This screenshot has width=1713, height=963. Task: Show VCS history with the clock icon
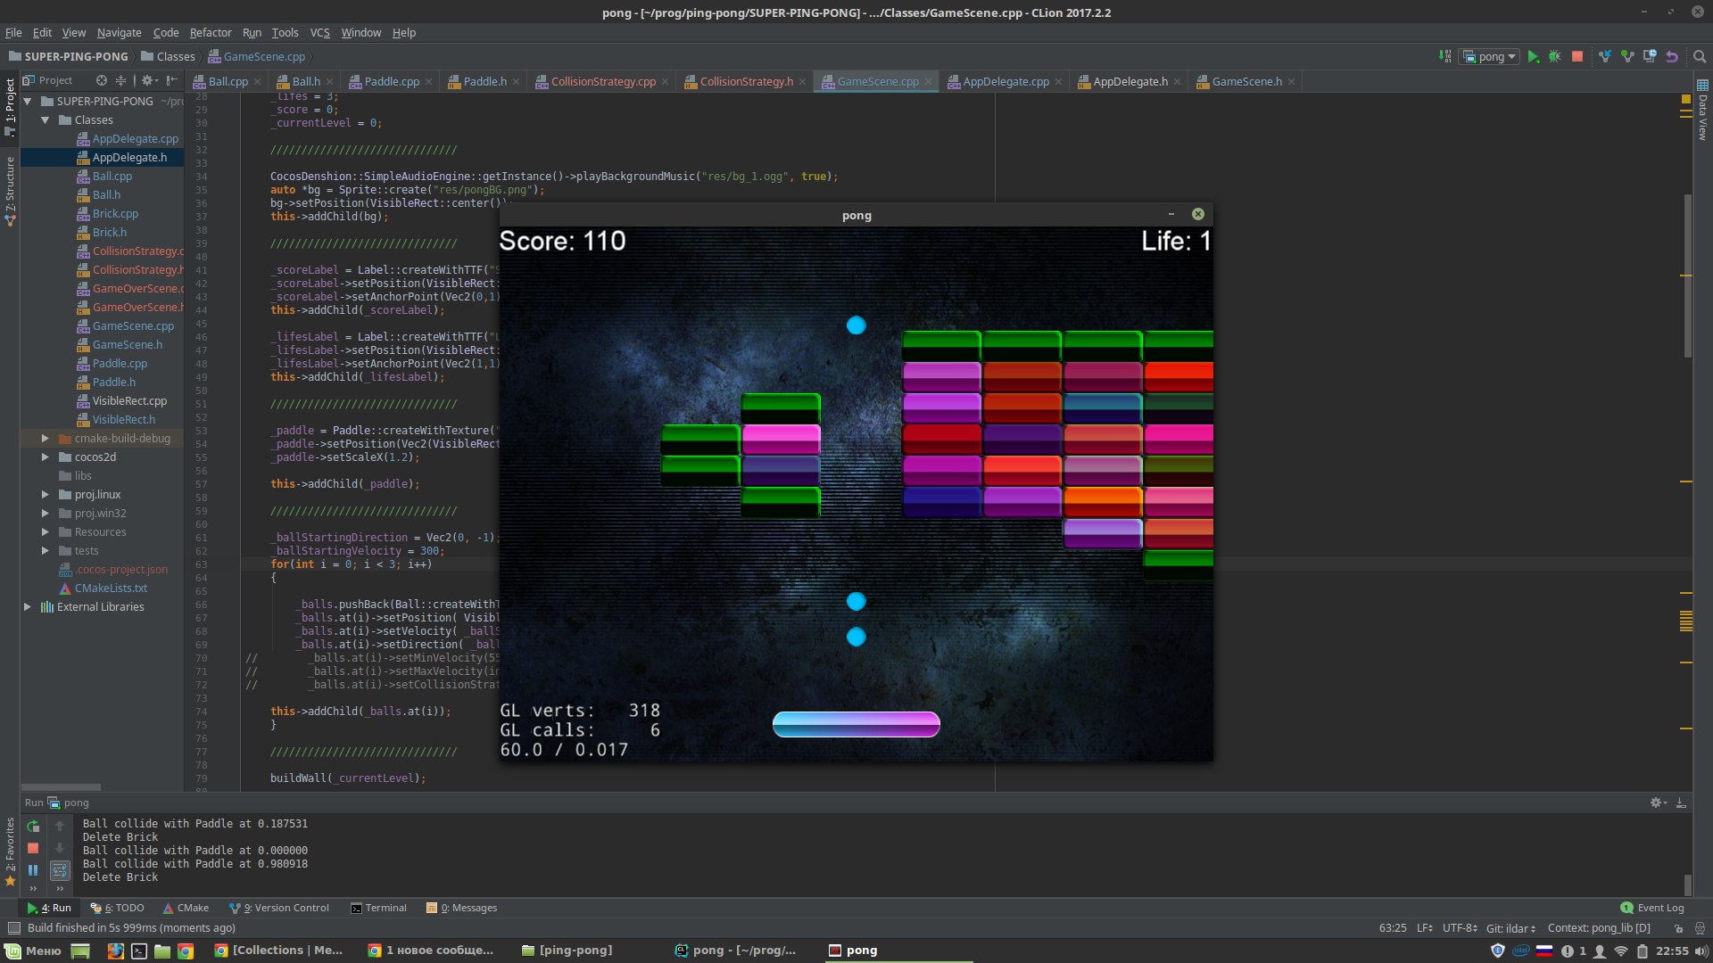pyautogui.click(x=1650, y=56)
